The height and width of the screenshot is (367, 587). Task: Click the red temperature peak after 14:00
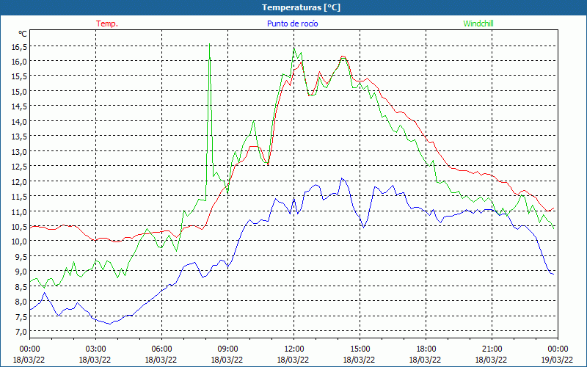343,57
